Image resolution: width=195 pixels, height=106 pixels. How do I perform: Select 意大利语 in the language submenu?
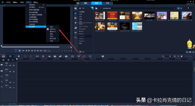tap(53, 39)
